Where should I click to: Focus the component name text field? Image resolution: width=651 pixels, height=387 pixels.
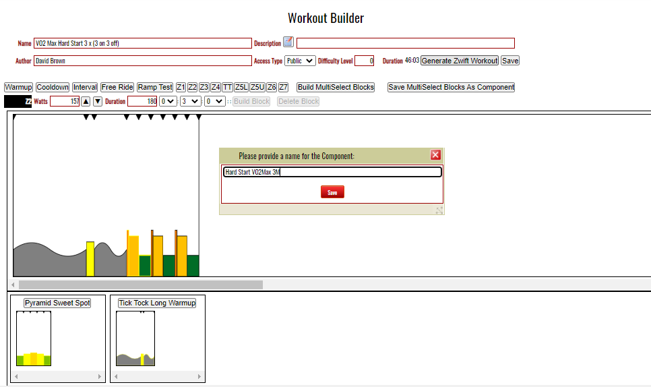pyautogui.click(x=332, y=172)
